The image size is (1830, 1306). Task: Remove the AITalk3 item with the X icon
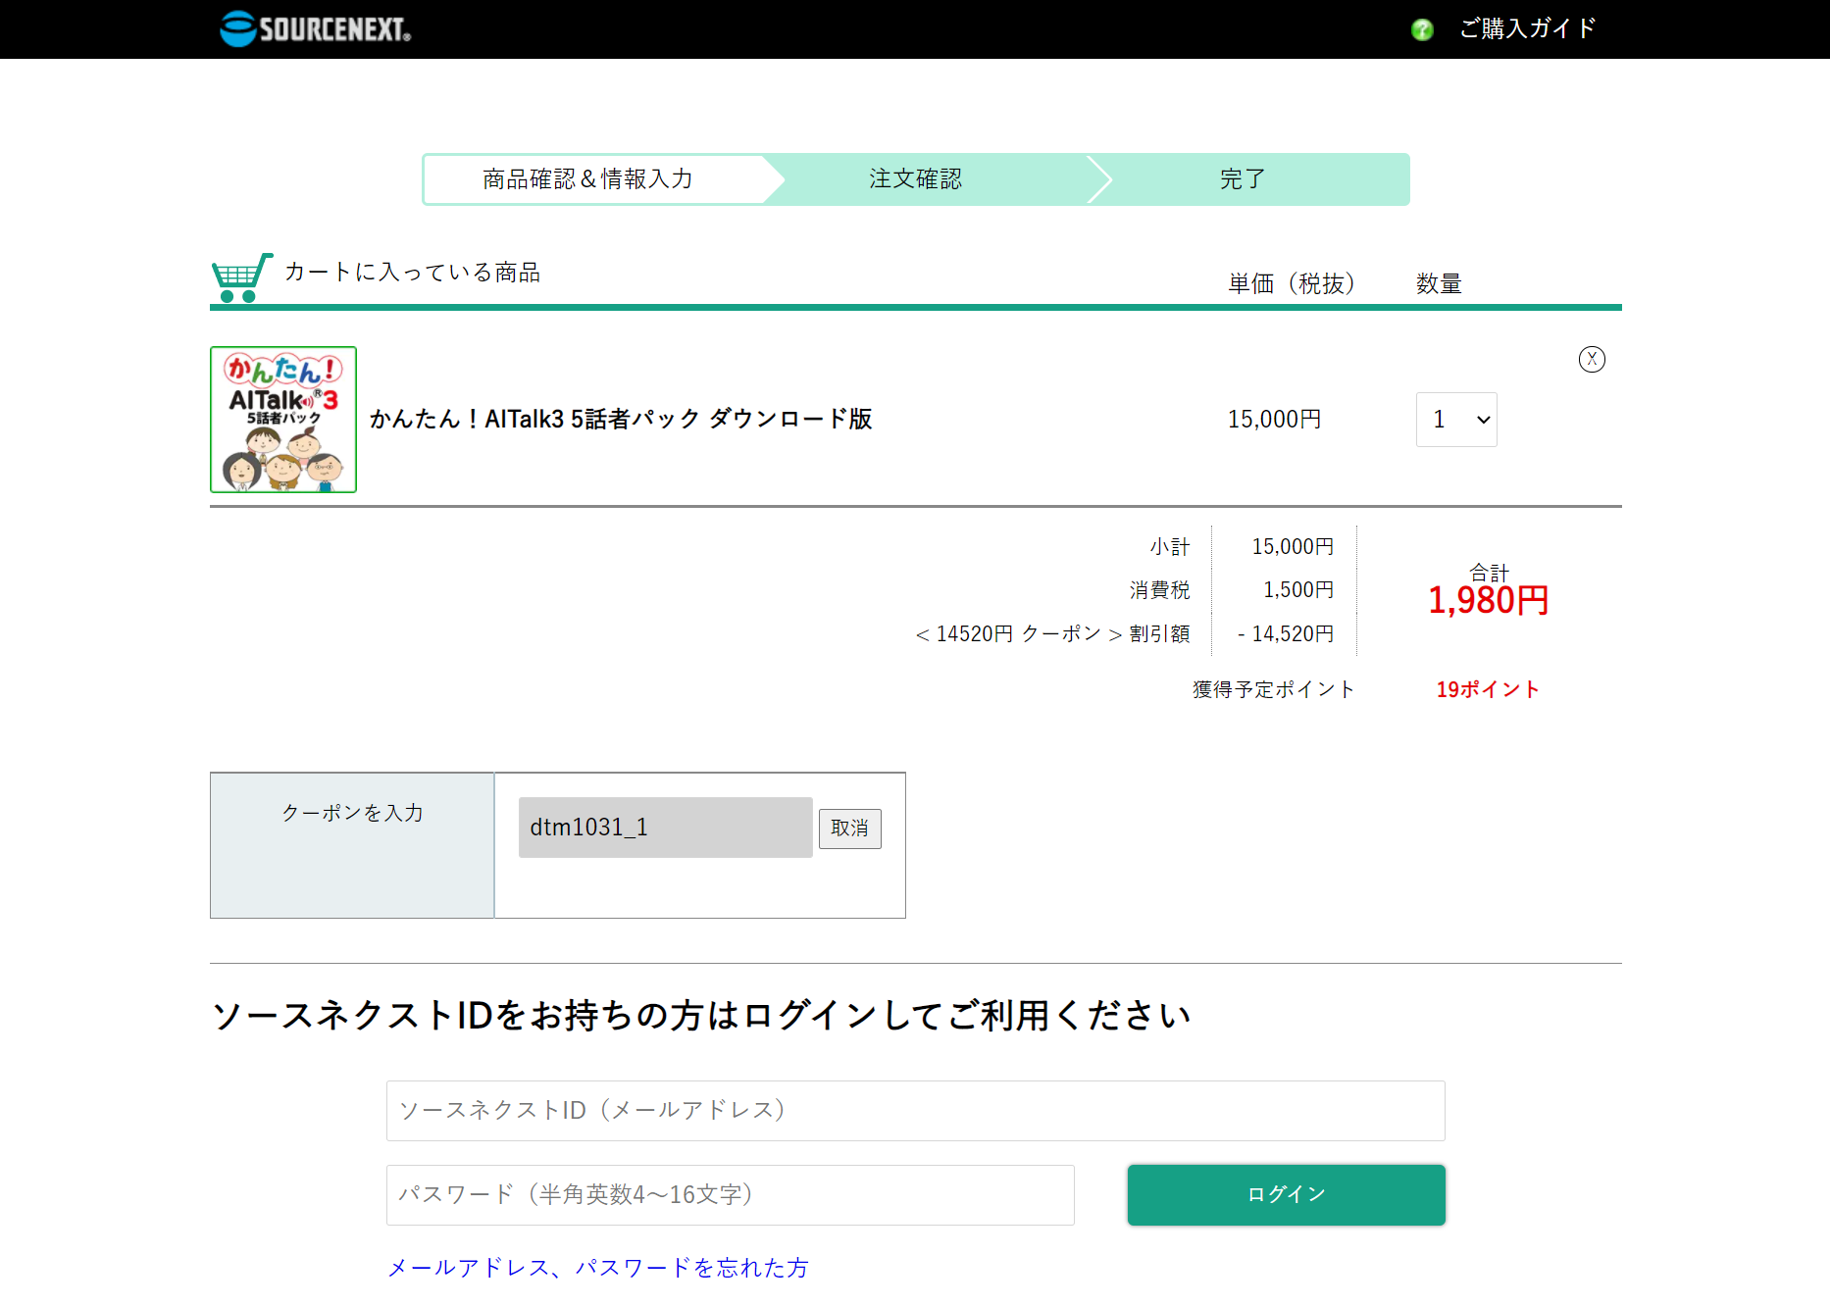click(1592, 359)
